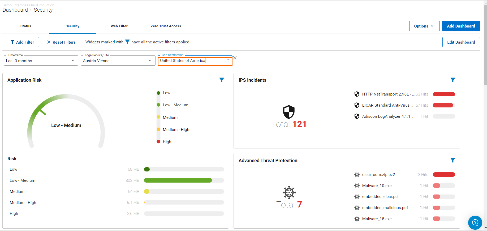Click the red High legend dot
Image resolution: width=487 pixels, height=231 pixels.
pyautogui.click(x=158, y=141)
